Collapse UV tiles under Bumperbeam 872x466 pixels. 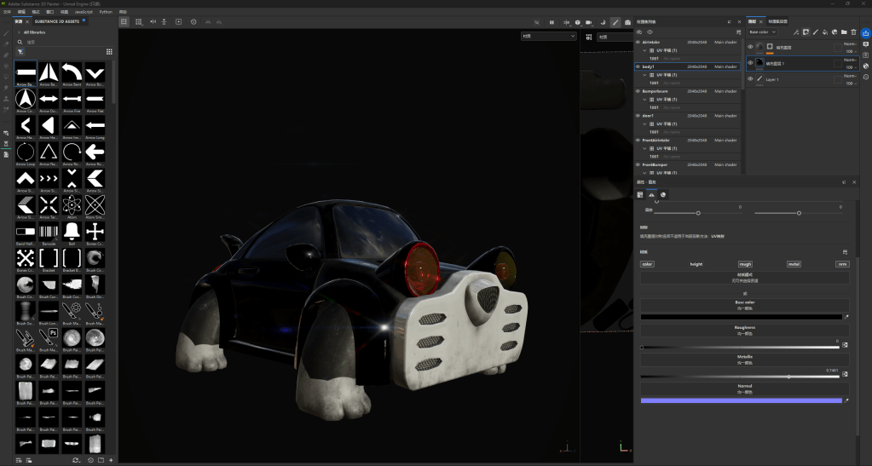click(645, 99)
